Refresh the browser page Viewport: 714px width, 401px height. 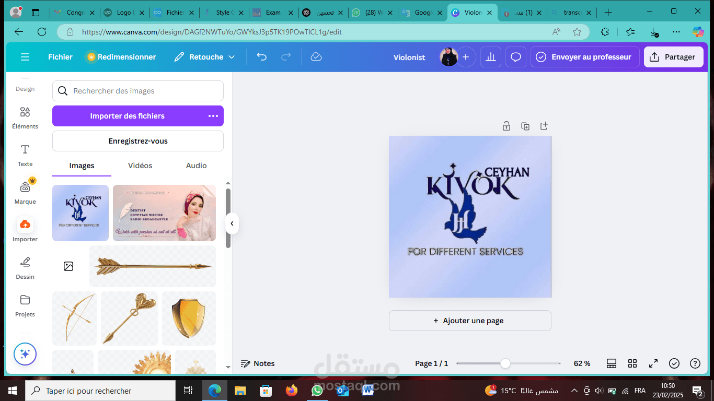click(x=42, y=32)
